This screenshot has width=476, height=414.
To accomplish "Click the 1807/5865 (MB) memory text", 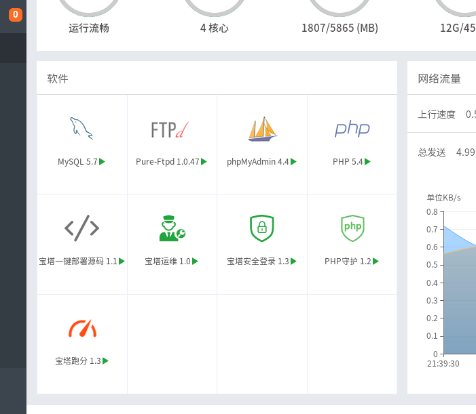I will [340, 28].
